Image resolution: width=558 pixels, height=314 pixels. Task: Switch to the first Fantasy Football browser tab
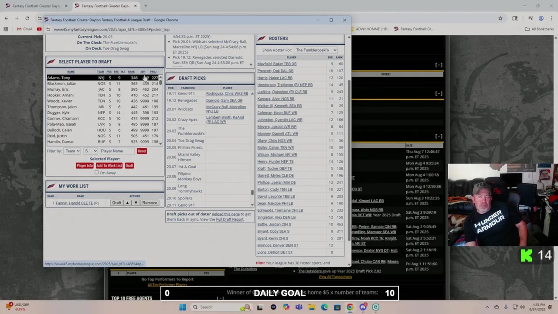click(x=36, y=6)
